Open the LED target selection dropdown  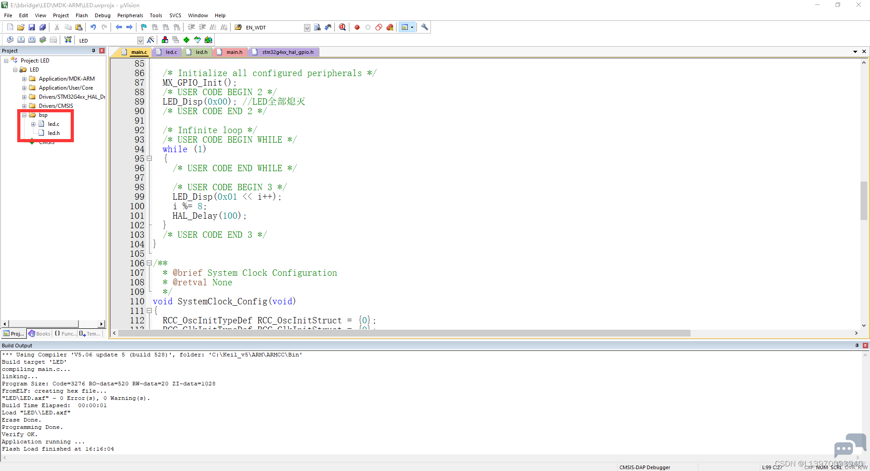click(140, 40)
